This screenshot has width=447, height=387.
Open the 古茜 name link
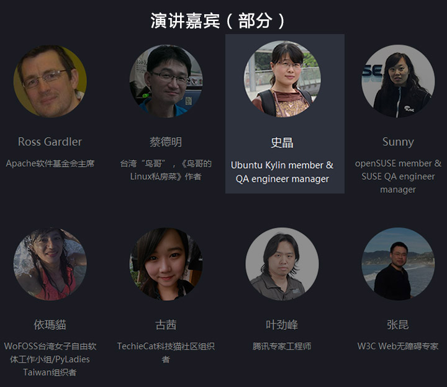coord(166,324)
